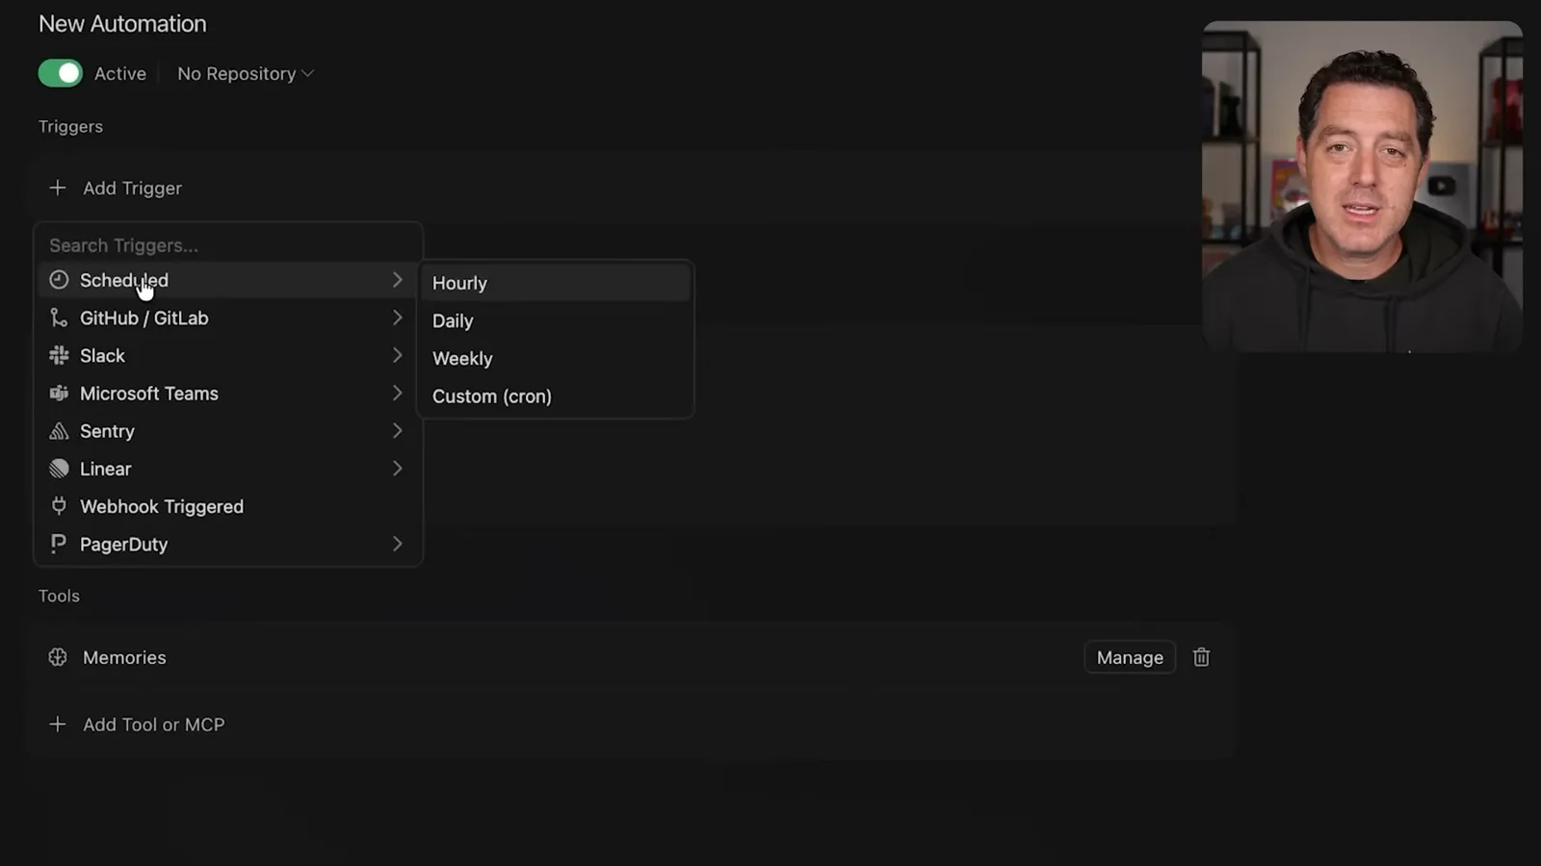
Task: Choose the Custom (cron) schedule option
Action: tap(555, 395)
